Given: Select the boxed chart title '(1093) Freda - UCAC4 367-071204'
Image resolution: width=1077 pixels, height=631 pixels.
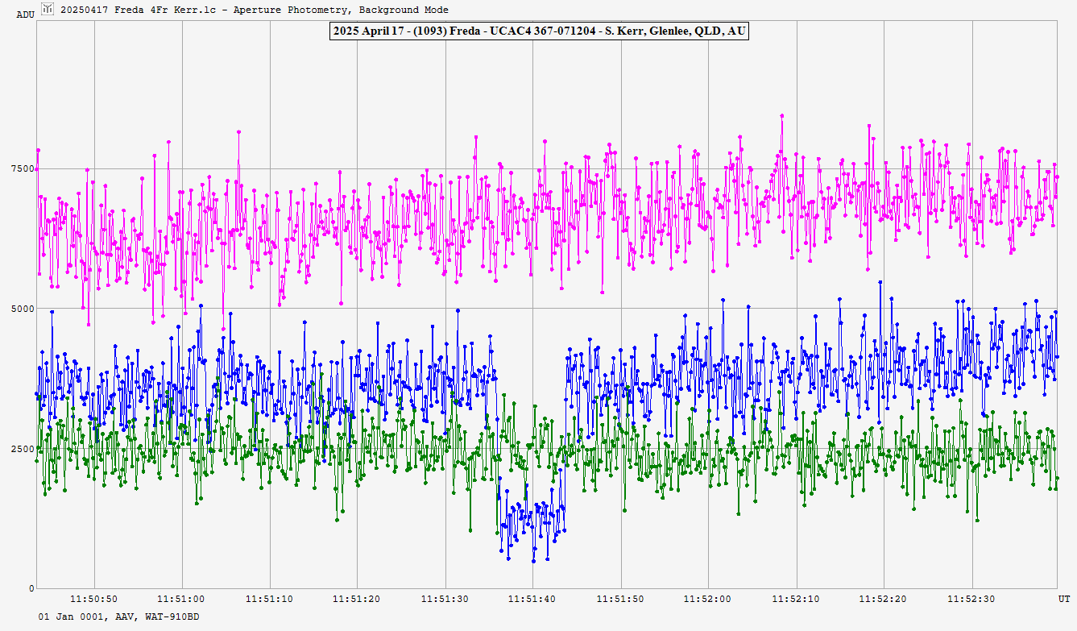Looking at the screenshot, I should tap(539, 31).
